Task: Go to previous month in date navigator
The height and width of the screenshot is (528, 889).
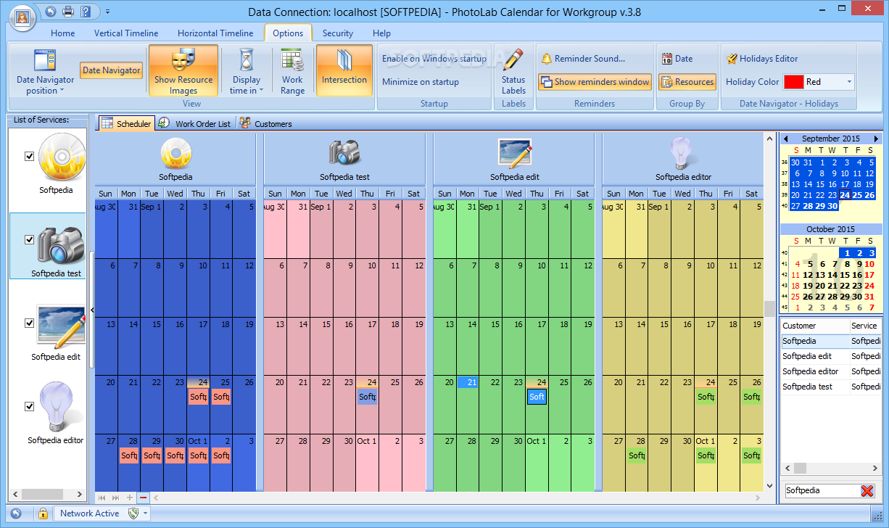Action: [785, 139]
